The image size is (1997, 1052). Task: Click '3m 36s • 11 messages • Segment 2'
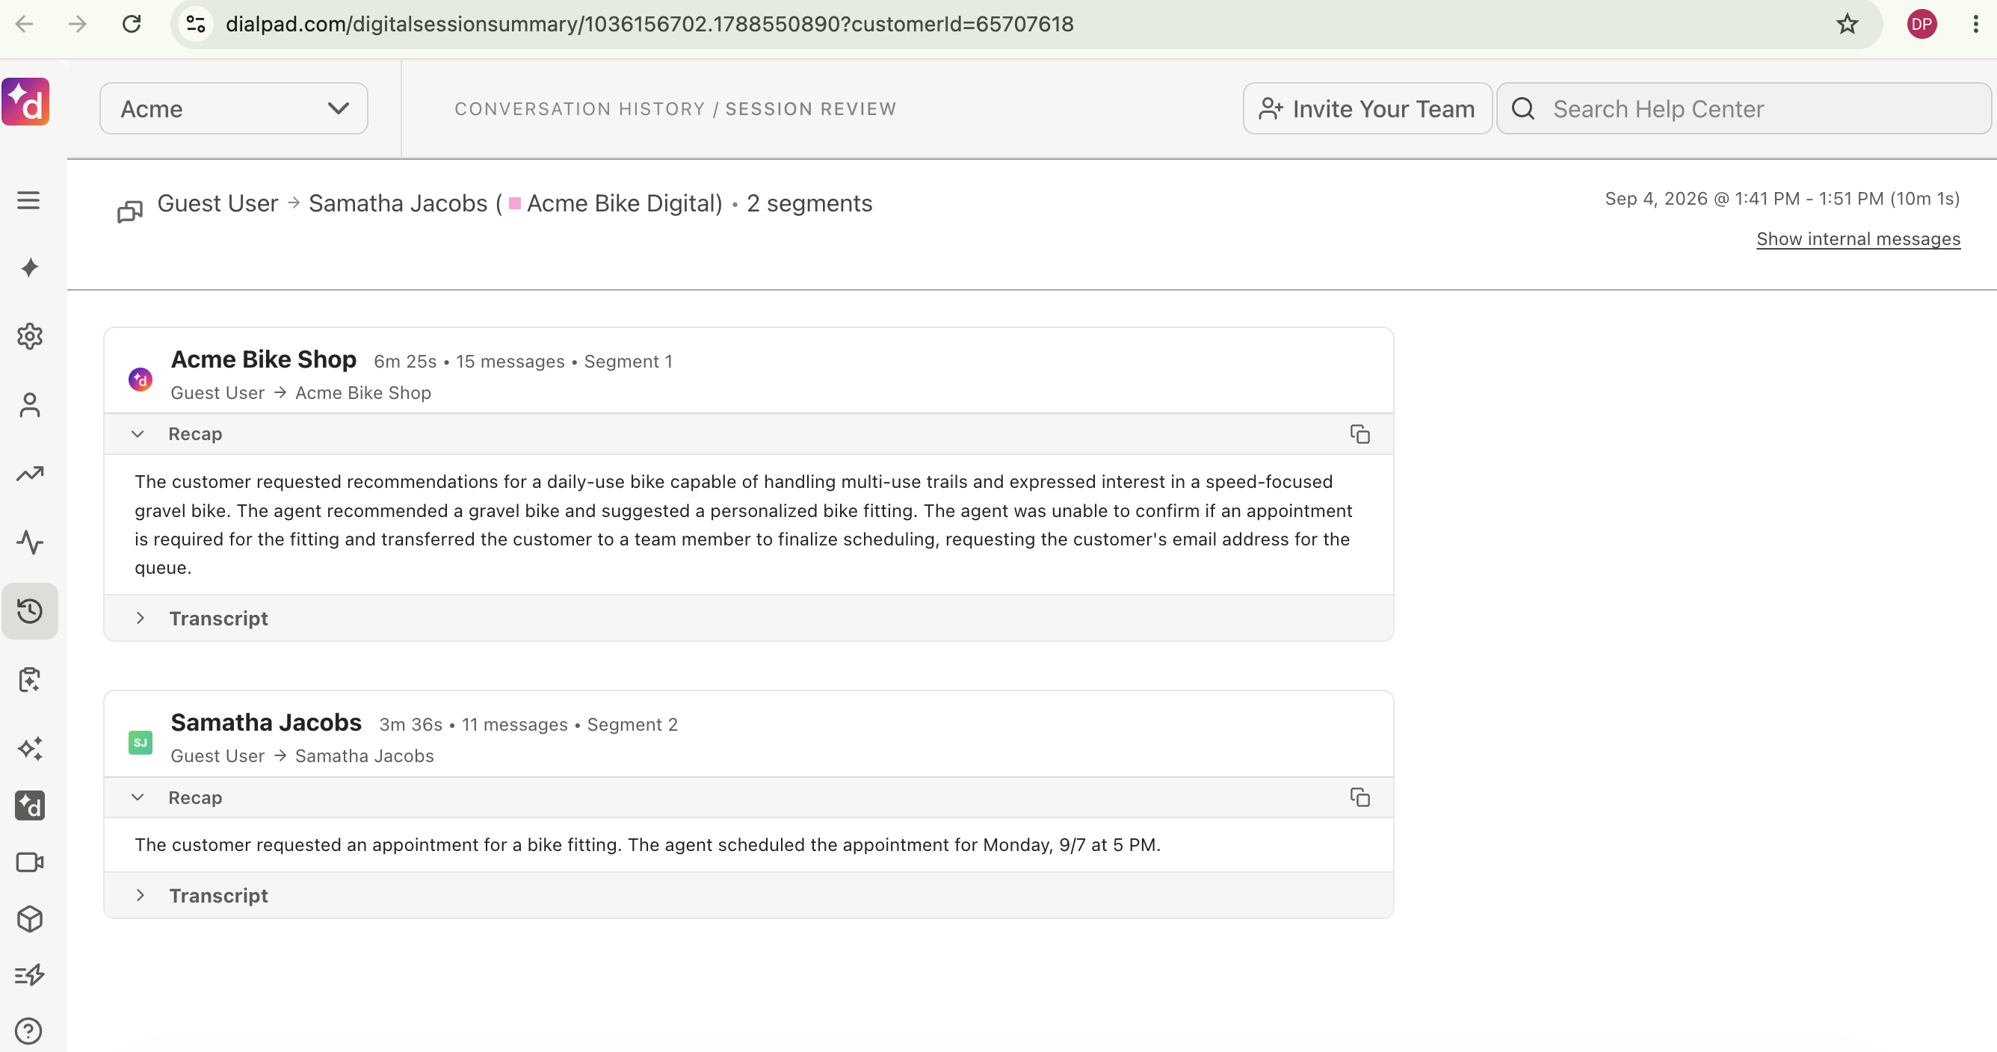coord(528,724)
